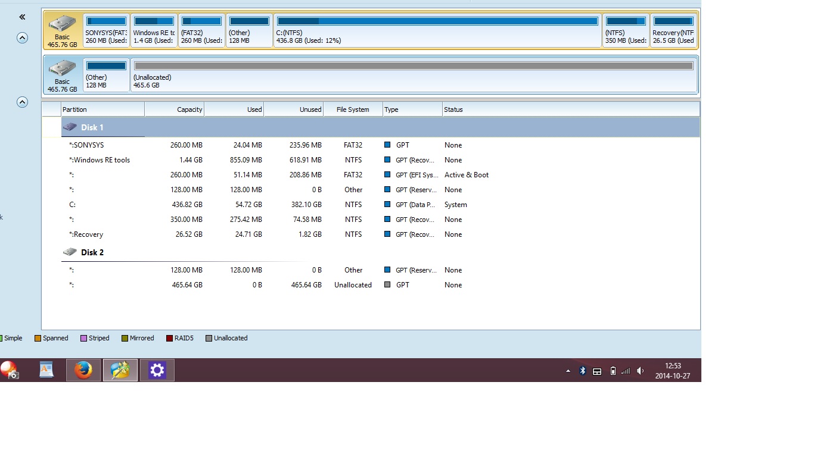Sort by the Type column header

[412, 109]
